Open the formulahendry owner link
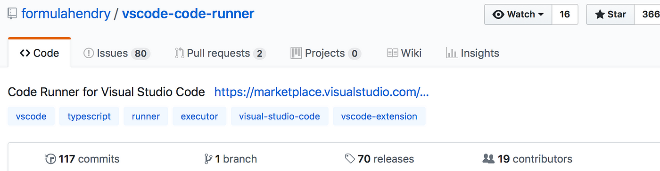The width and height of the screenshot is (660, 171). [66, 14]
